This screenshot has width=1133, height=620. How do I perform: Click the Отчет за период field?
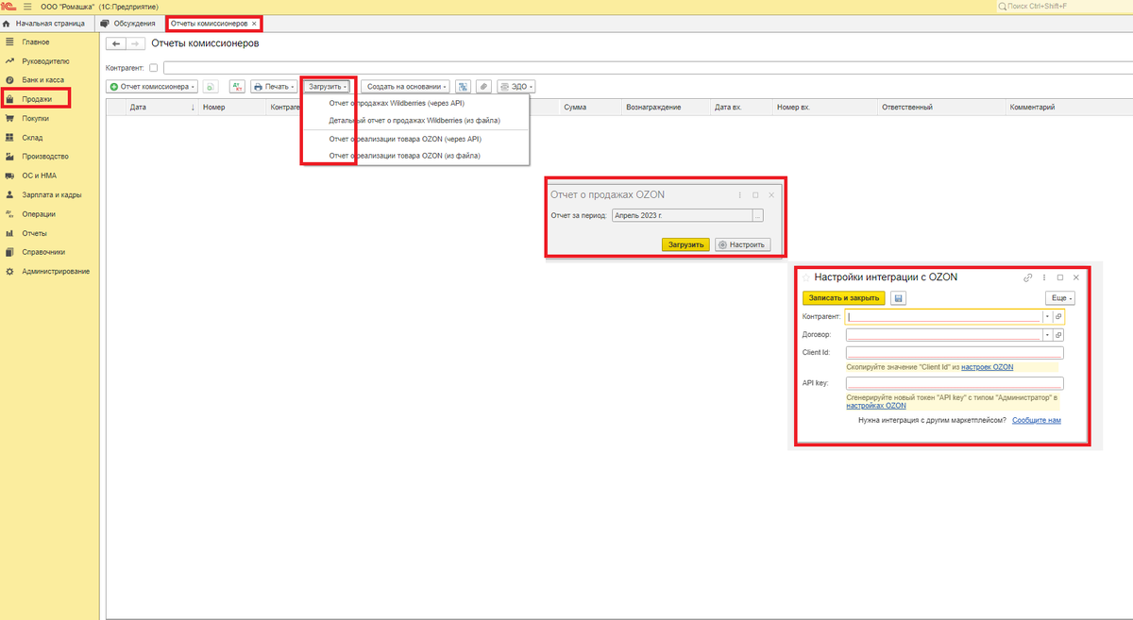[682, 216]
